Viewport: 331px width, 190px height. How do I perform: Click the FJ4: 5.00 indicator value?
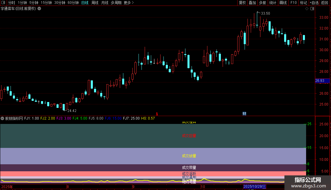coord(80,118)
